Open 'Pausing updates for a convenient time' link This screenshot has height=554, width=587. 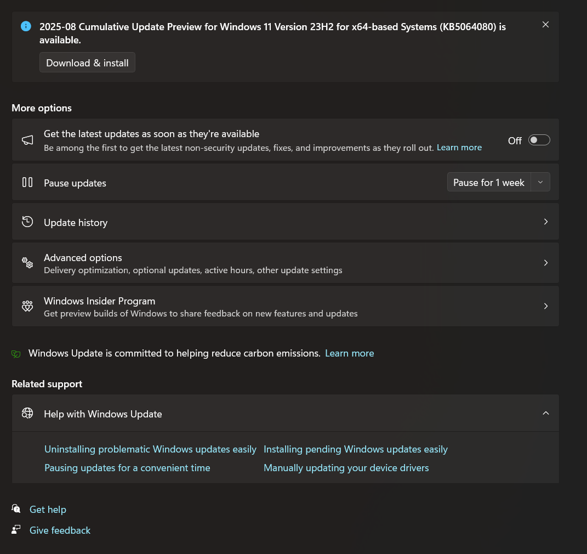pos(127,468)
